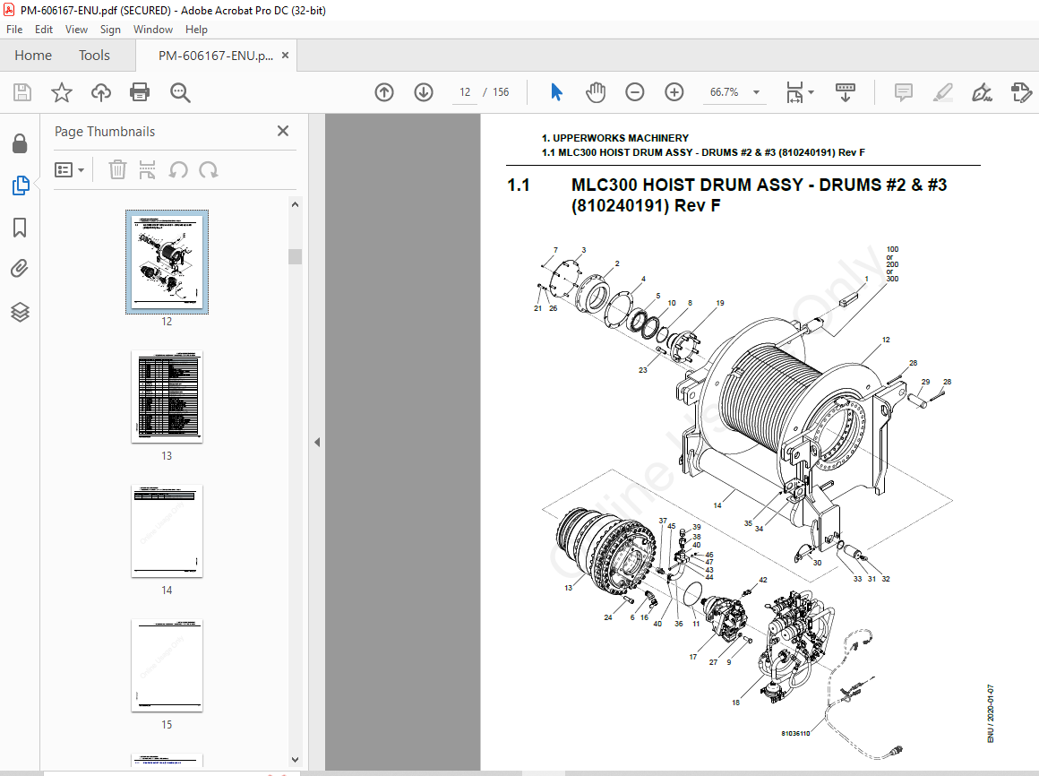Select page 13 thumbnail

click(167, 396)
